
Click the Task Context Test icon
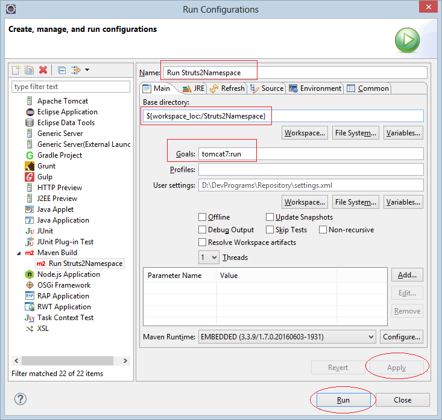point(30,318)
